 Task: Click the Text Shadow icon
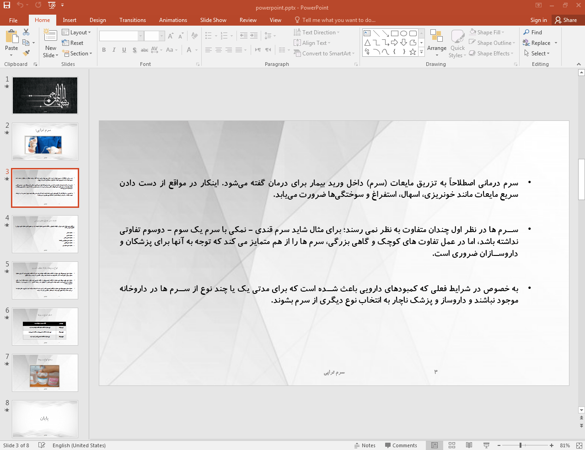tap(134, 50)
